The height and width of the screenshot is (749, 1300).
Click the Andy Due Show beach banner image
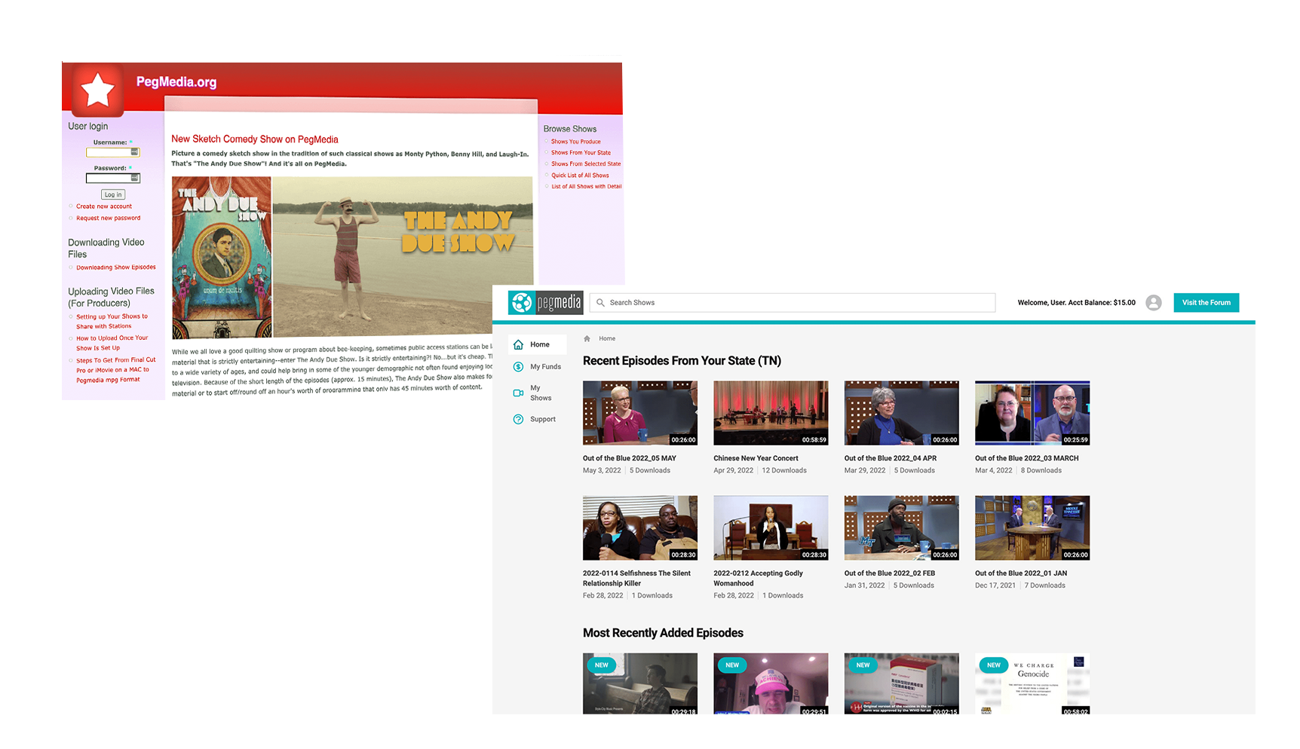403,256
